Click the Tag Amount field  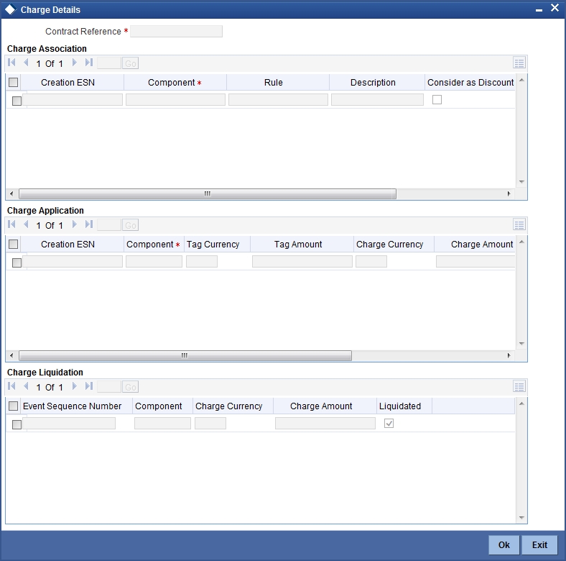[x=302, y=262]
